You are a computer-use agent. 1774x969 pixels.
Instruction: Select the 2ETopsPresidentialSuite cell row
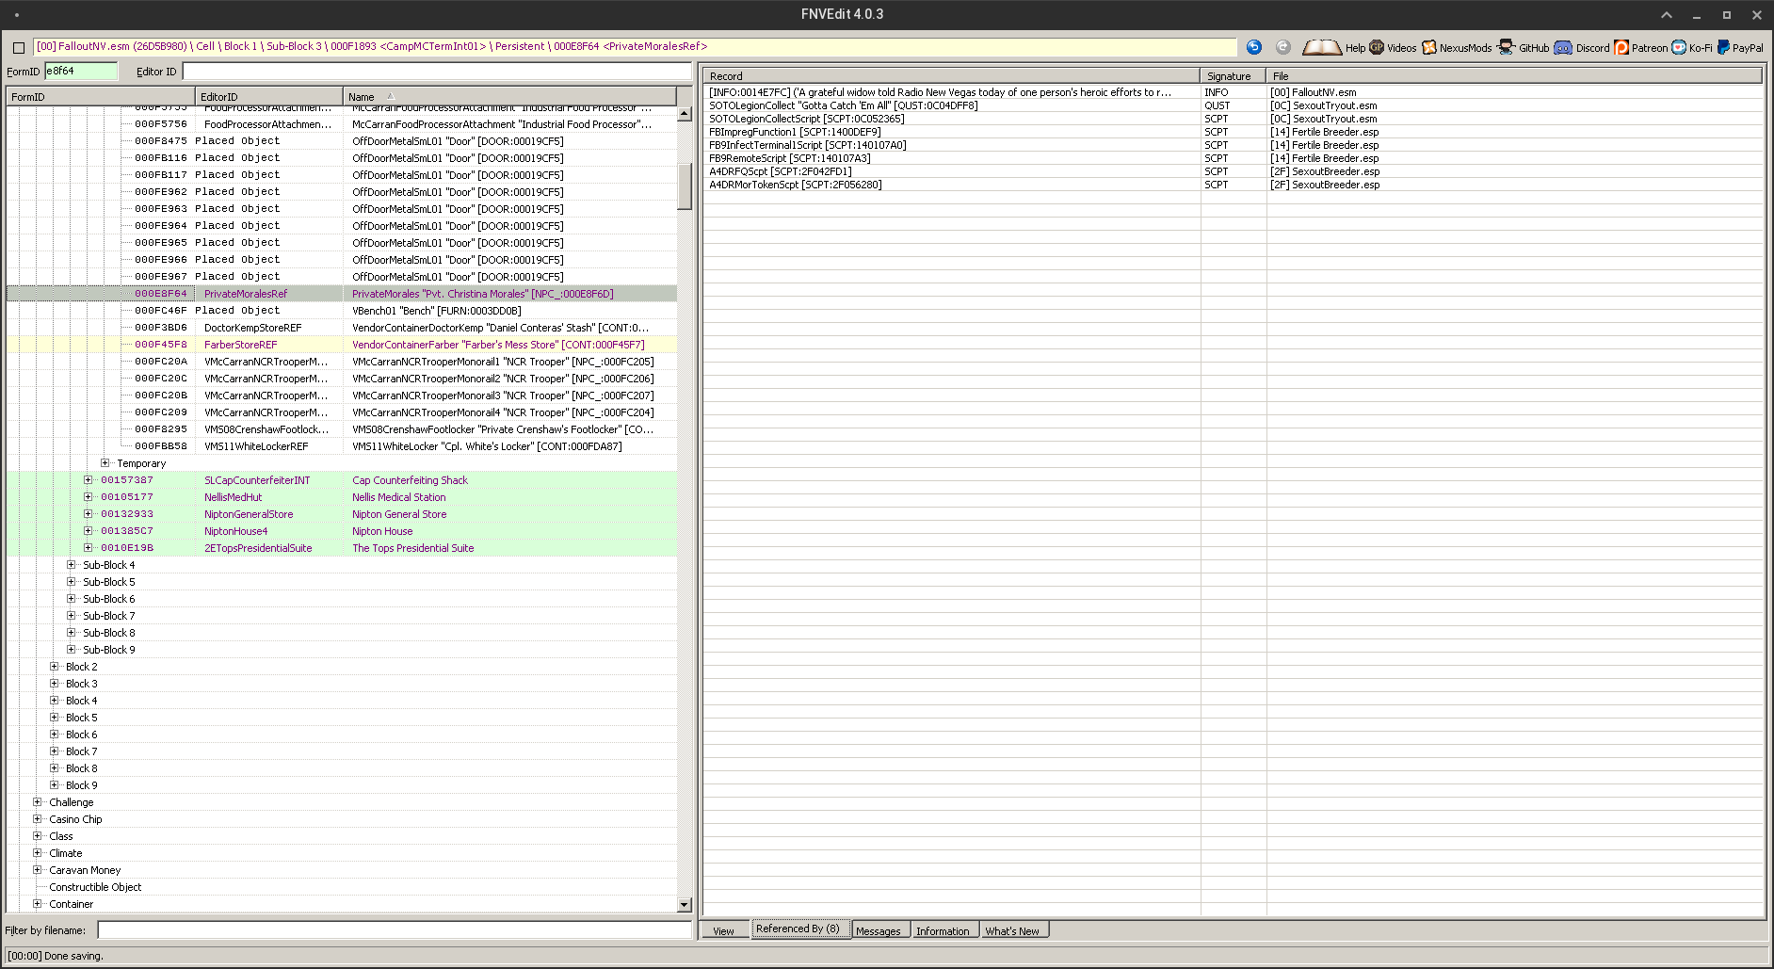pos(342,548)
